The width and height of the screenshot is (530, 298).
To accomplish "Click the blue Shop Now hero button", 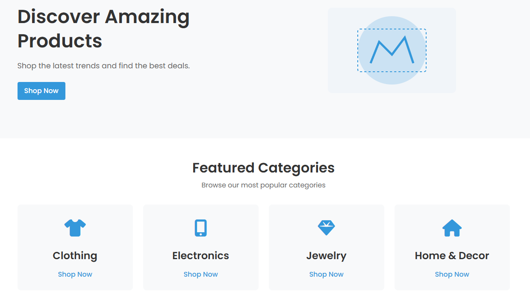I will [41, 91].
